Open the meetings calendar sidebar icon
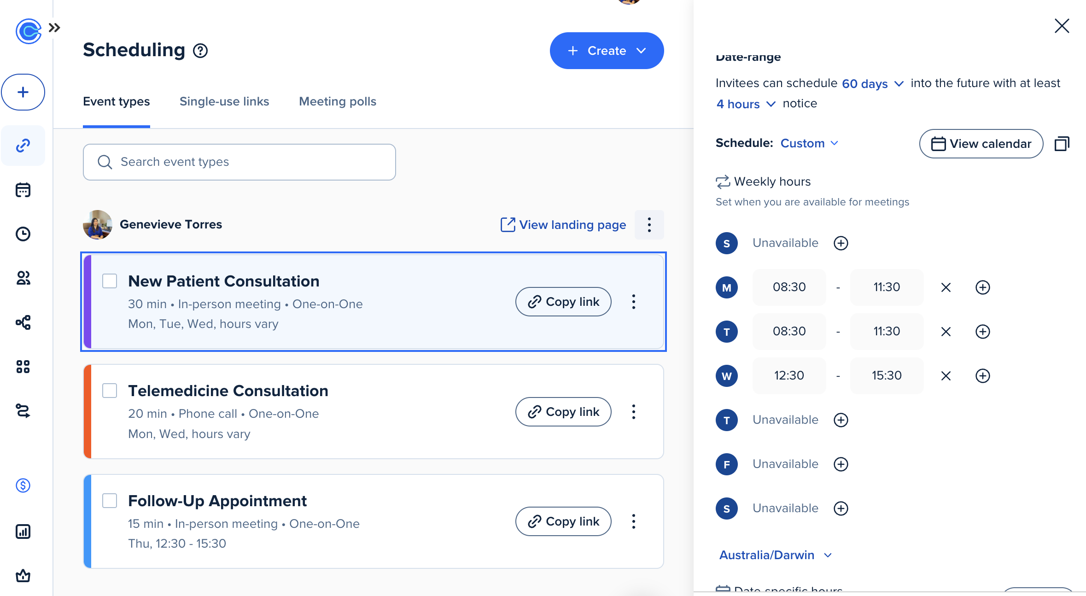Image resolution: width=1086 pixels, height=596 pixels. 23,190
